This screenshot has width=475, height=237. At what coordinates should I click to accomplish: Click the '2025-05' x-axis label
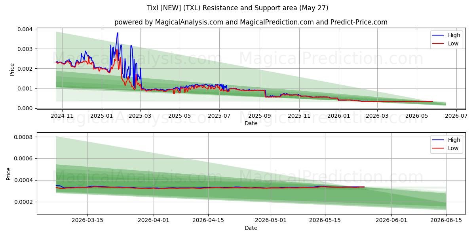pyautogui.click(x=180, y=116)
